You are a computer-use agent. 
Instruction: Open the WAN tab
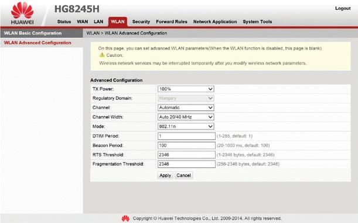(x=83, y=22)
